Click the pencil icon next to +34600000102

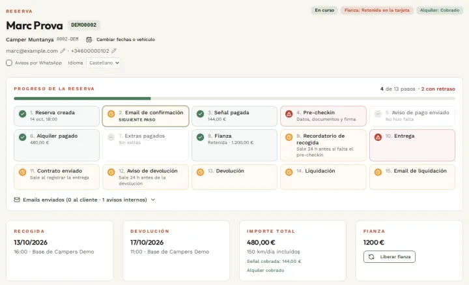tap(113, 51)
